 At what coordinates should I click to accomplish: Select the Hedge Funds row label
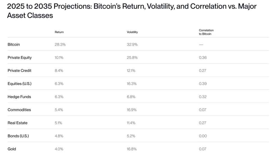point(19,97)
